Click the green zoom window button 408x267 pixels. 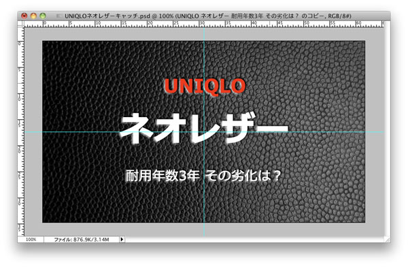tap(43, 16)
